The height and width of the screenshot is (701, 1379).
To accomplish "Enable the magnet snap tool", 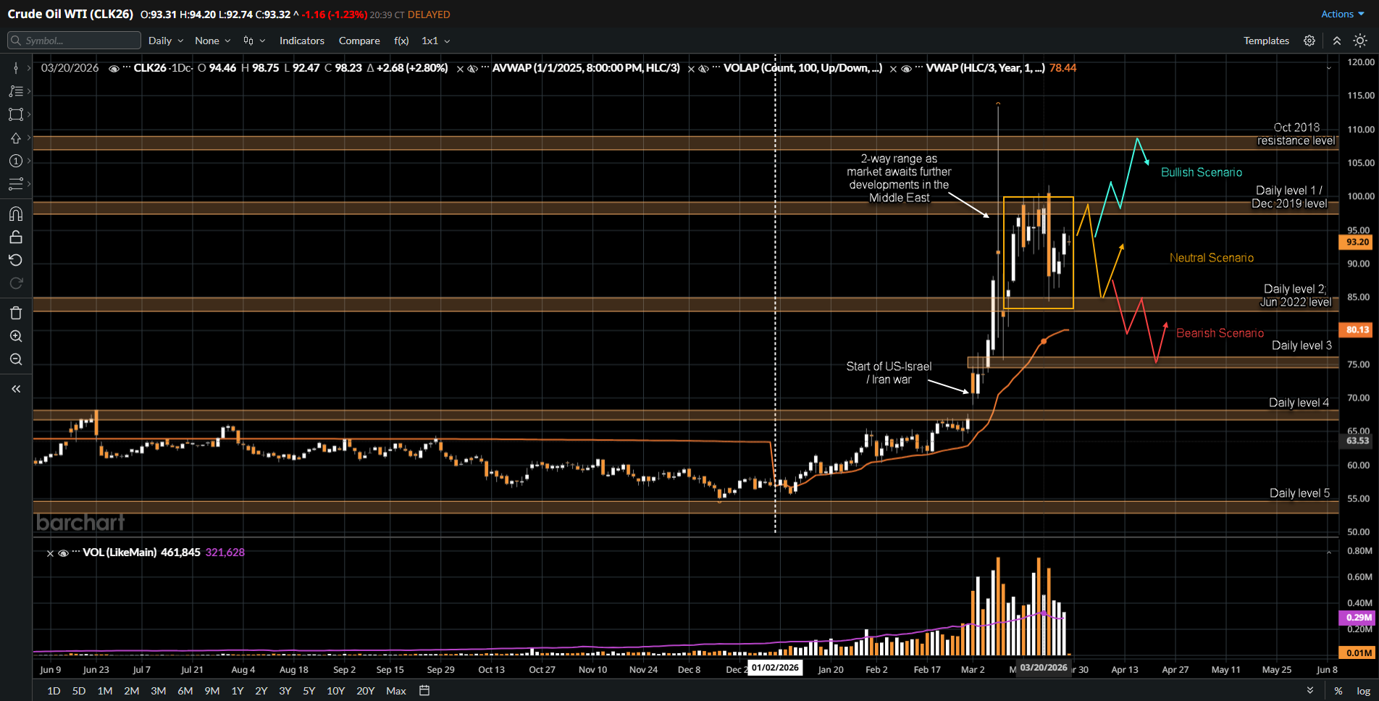I will coord(15,214).
